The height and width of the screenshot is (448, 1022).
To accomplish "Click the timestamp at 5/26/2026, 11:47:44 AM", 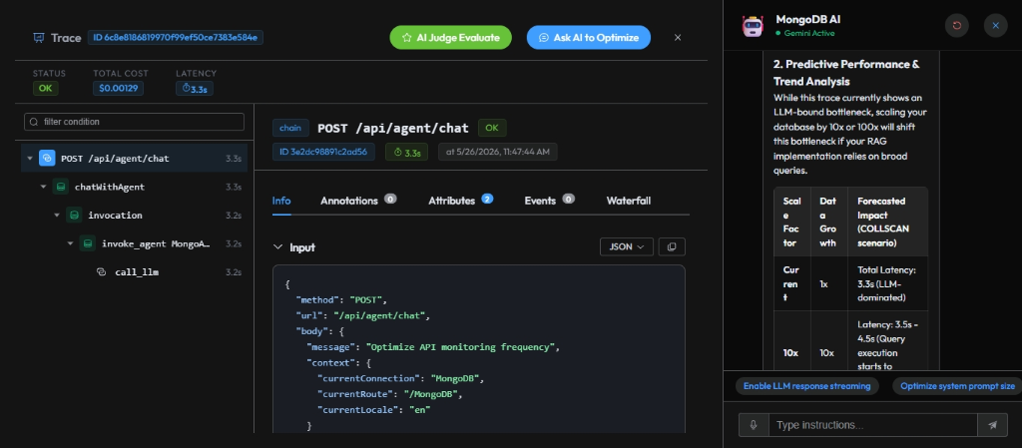I will [x=498, y=153].
